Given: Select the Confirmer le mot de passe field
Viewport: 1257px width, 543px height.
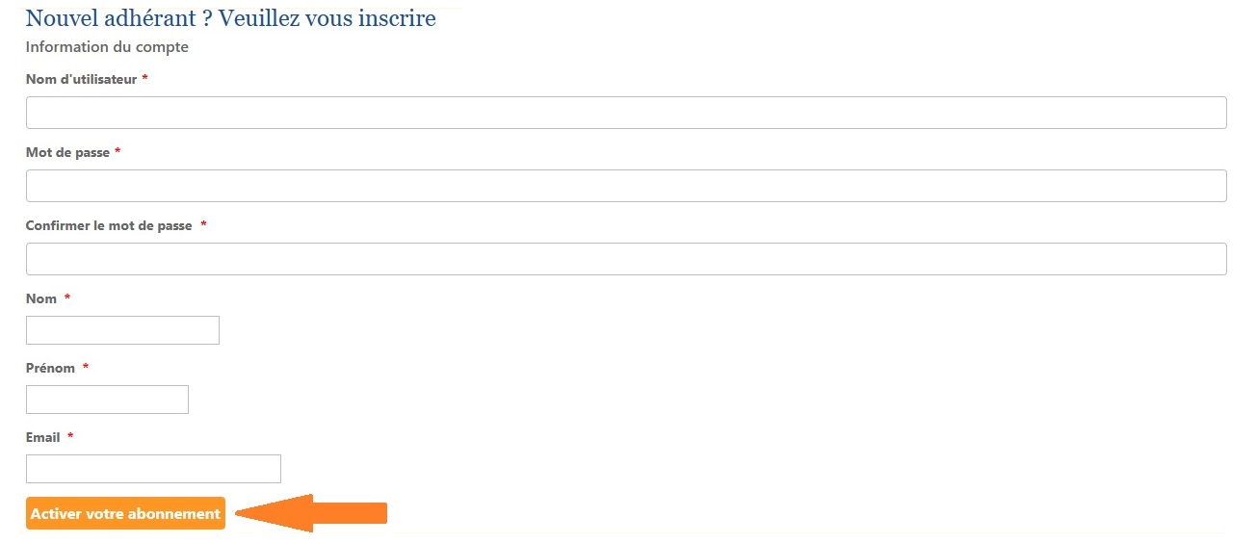Looking at the screenshot, I should point(626,259).
